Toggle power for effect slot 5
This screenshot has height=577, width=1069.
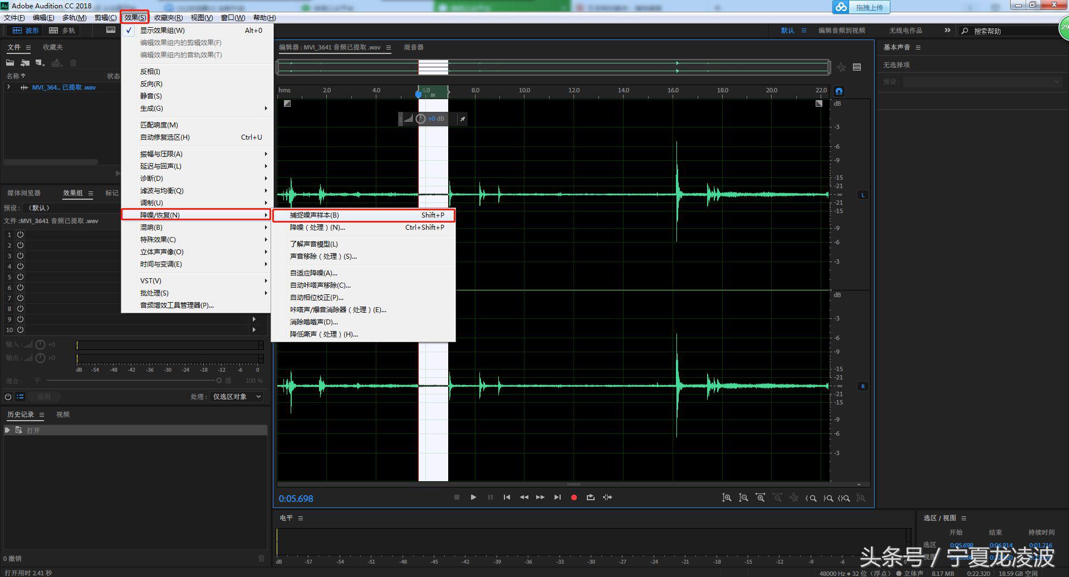[20, 277]
